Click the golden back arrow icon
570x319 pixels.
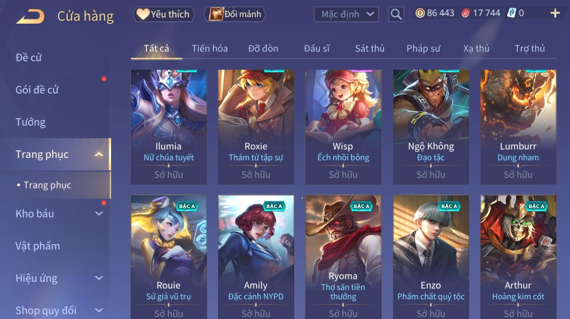(30, 16)
